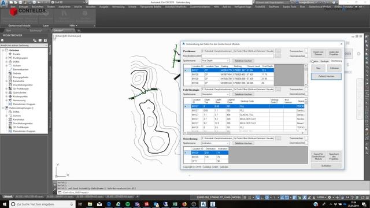Select the CPT1 row in orientation table
Screen dimensions: 370x208
click(x=206, y=161)
